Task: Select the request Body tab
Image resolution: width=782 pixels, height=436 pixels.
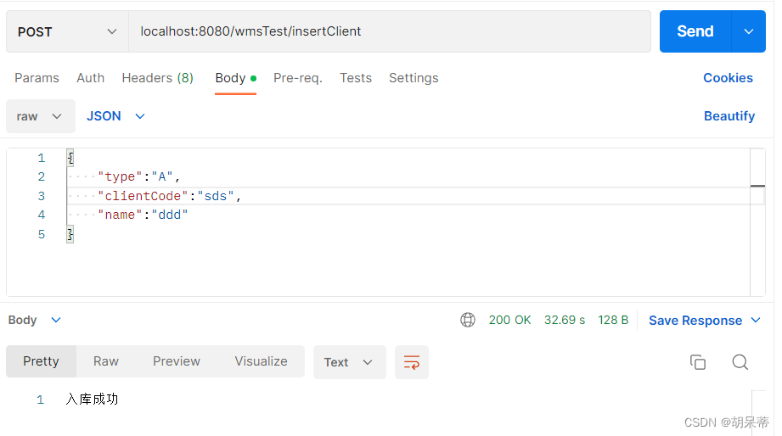Action: 235,78
